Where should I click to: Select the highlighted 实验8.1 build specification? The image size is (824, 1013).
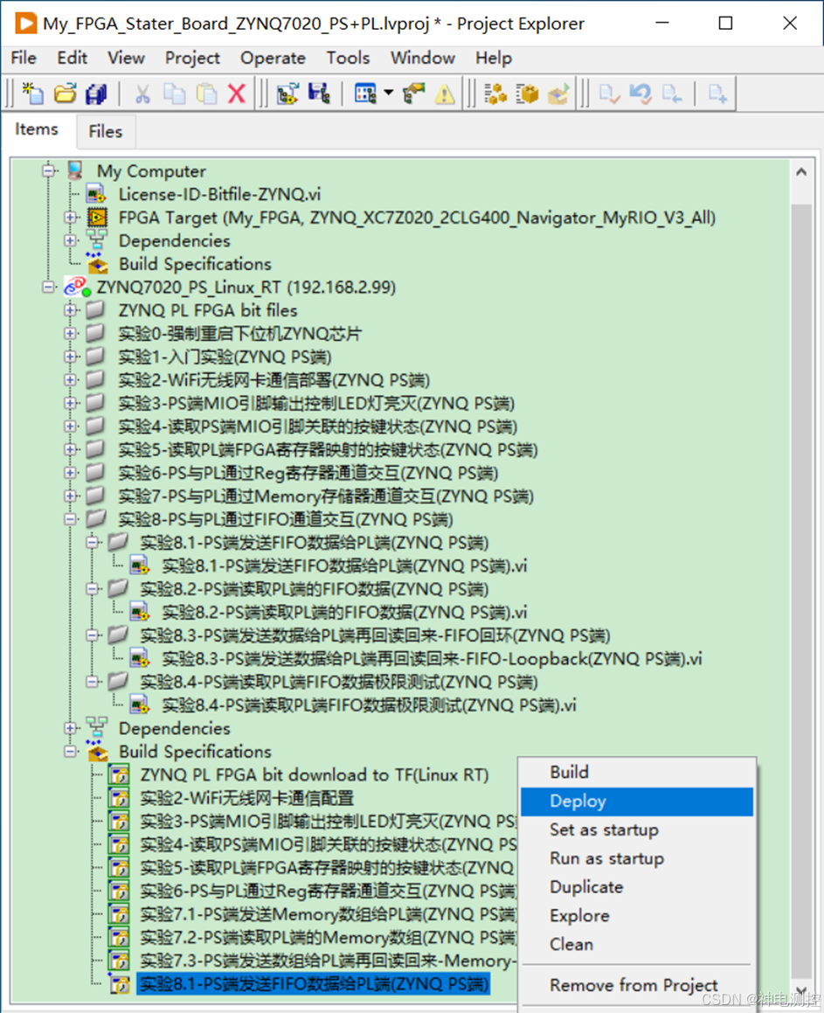314,984
